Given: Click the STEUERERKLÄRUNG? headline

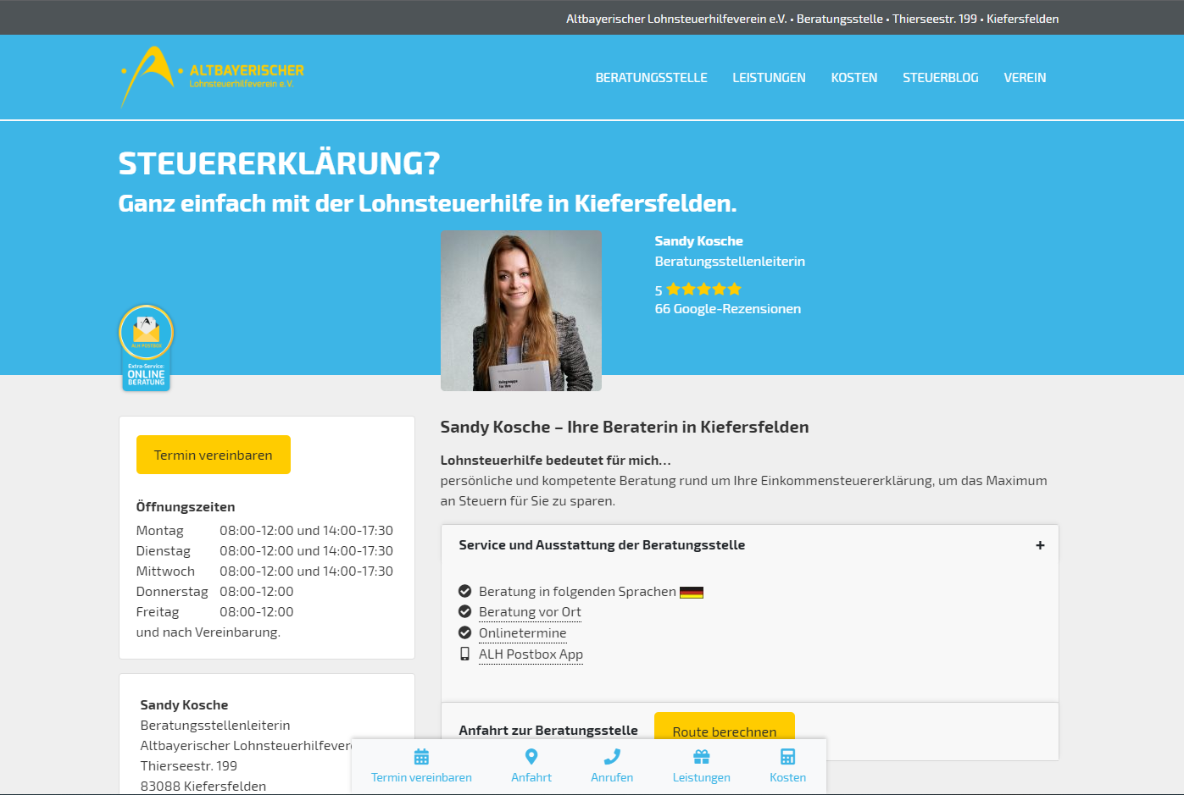Looking at the screenshot, I should (279, 163).
